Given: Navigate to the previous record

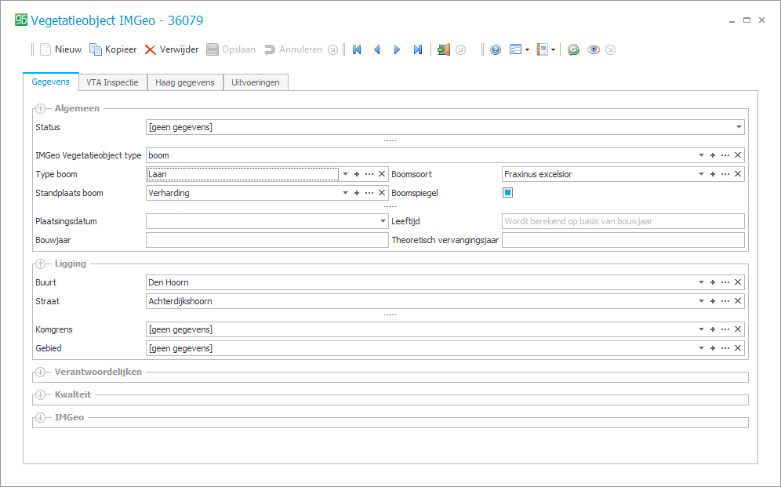Looking at the screenshot, I should pyautogui.click(x=377, y=49).
